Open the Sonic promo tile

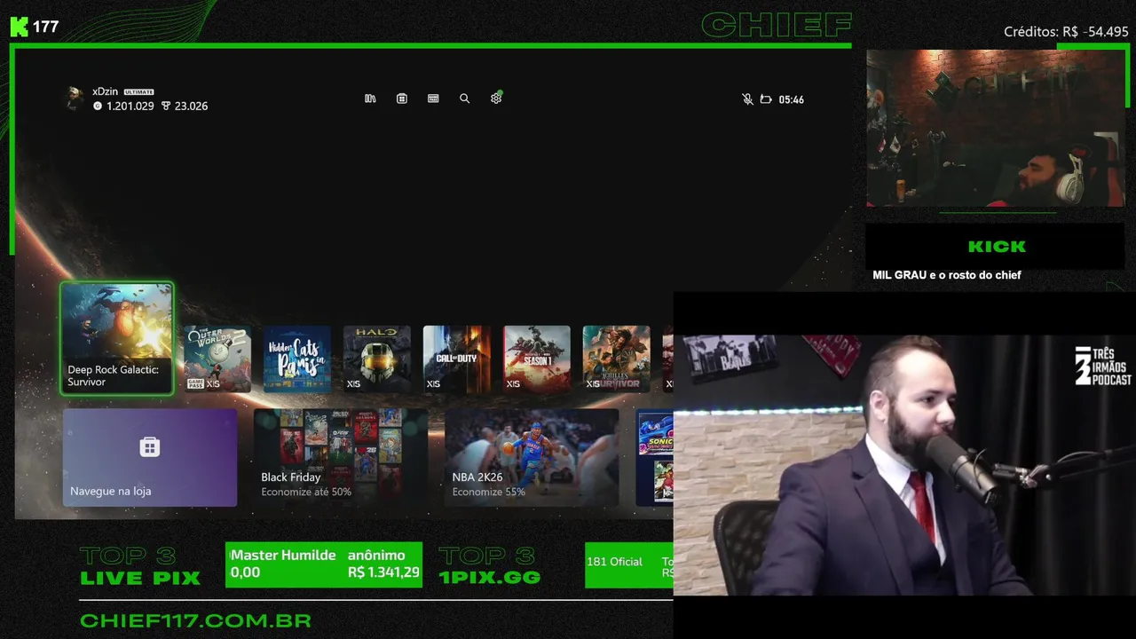coord(655,457)
